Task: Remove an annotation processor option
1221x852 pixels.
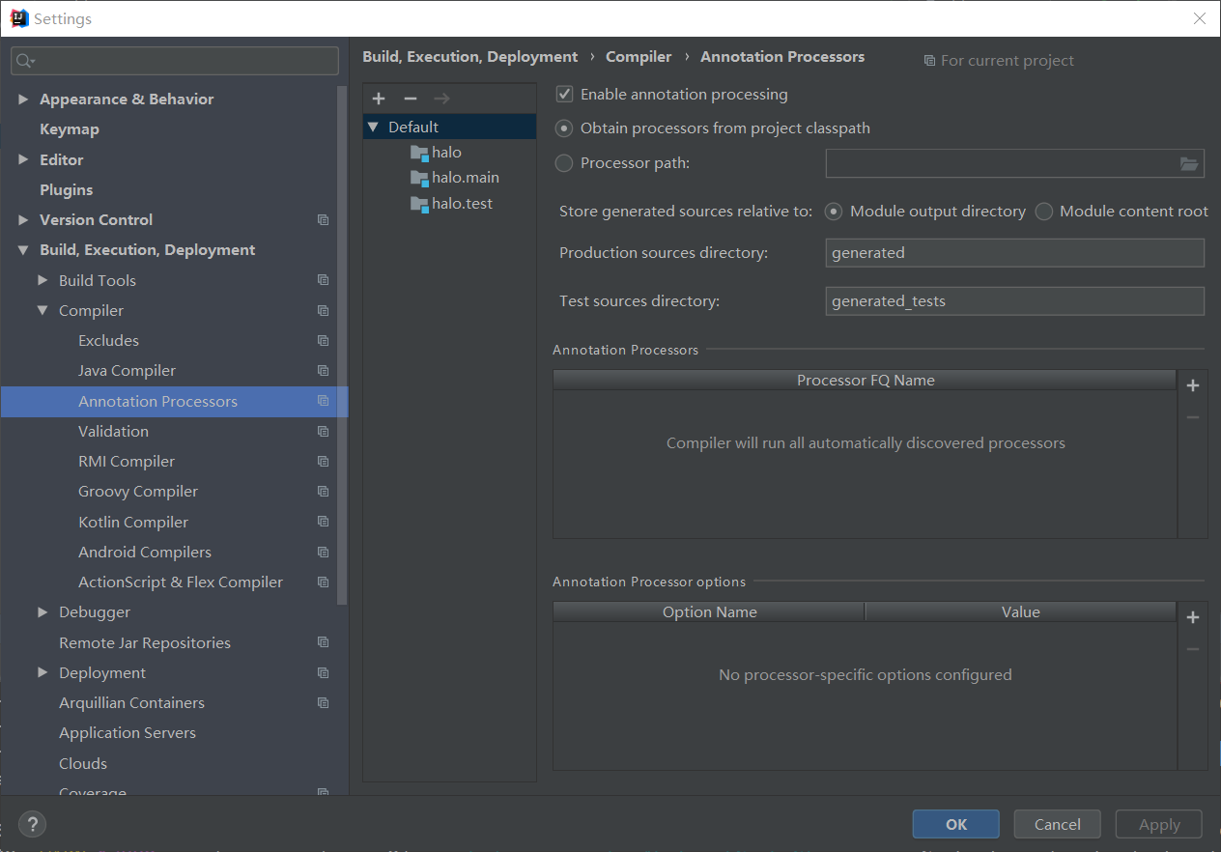Action: coord(1193,649)
